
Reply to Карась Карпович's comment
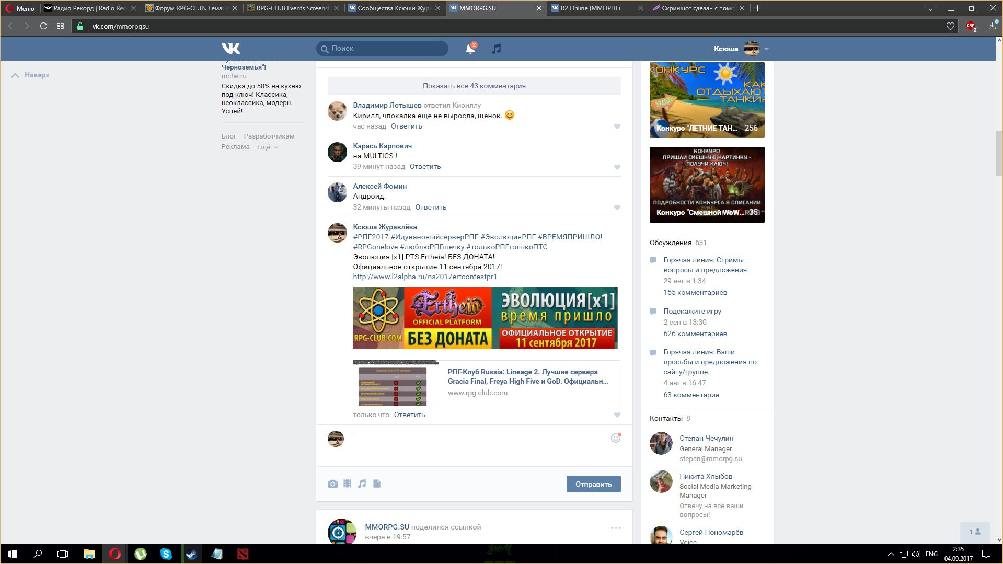pyautogui.click(x=425, y=166)
